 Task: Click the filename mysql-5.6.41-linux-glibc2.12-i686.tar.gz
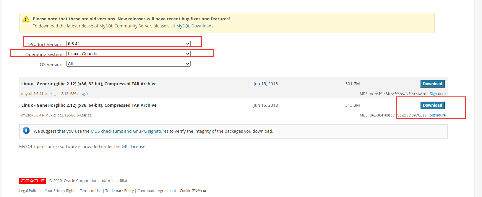click(54, 94)
